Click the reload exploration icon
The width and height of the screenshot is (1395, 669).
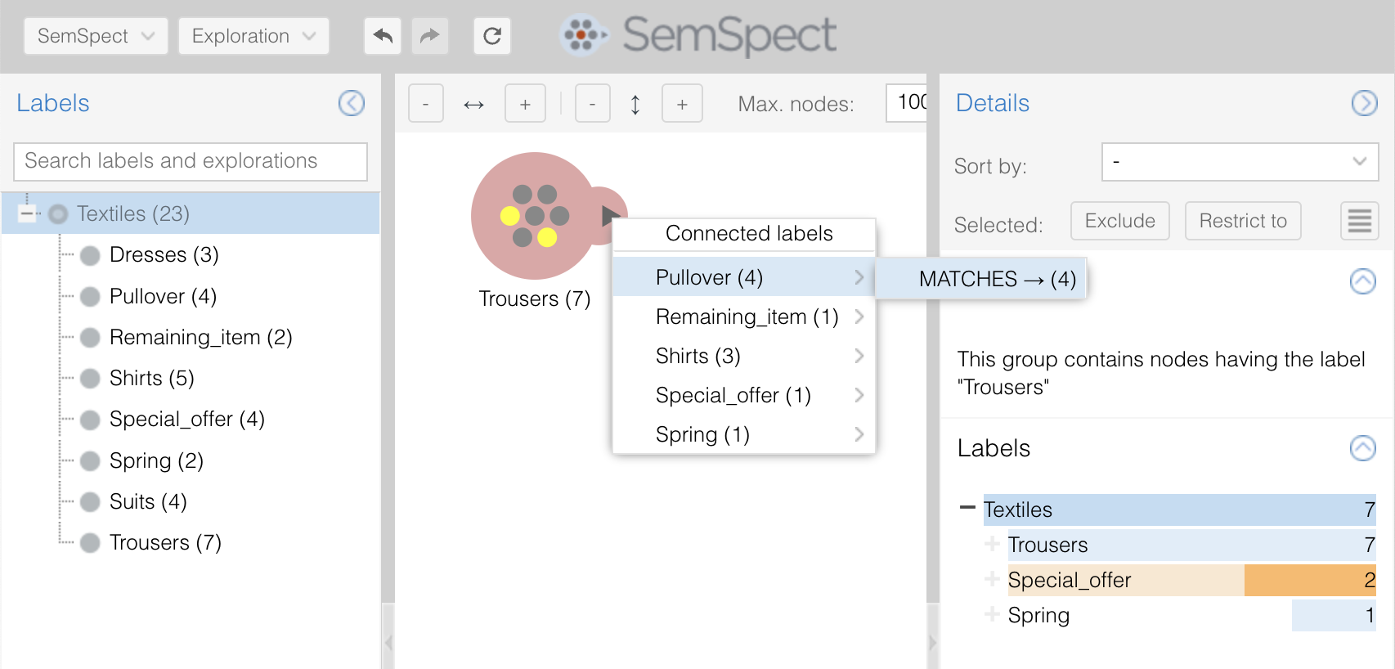point(492,36)
